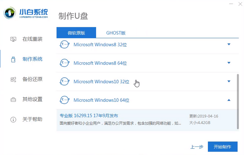
Task: Click the 其他设置 toolbox icon
Action: pos(13,99)
